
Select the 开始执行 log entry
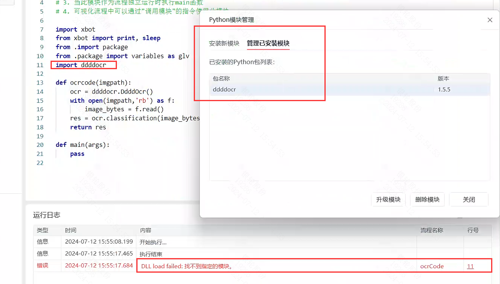153,242
